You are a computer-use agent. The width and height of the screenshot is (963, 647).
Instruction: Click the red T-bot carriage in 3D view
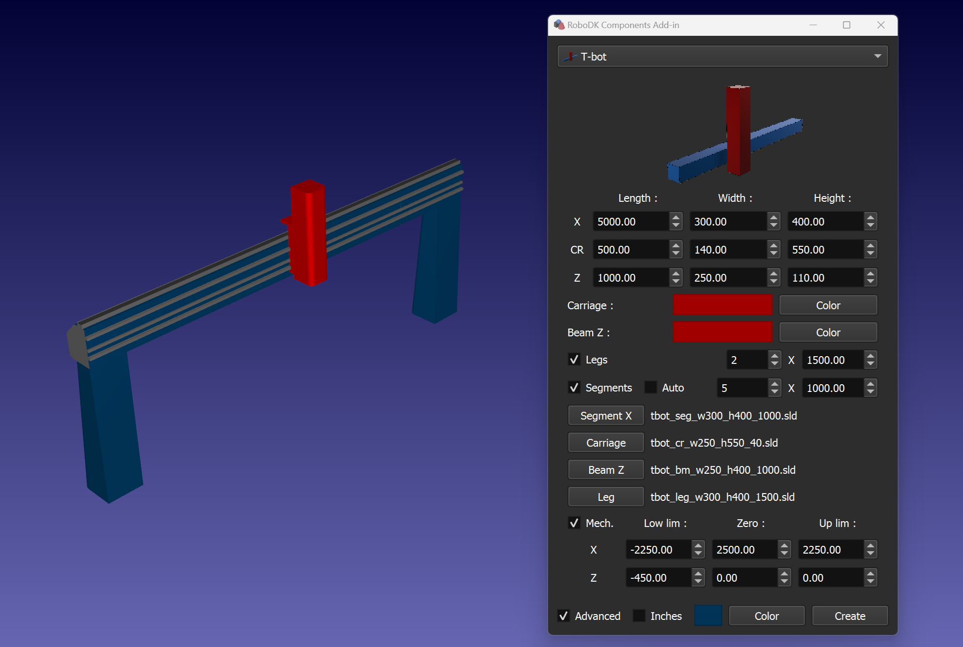(x=309, y=232)
